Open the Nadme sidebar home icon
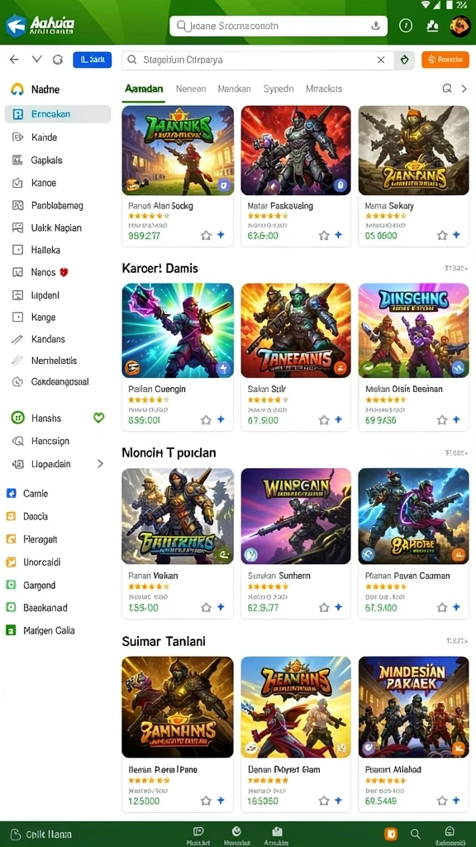 pyautogui.click(x=17, y=89)
